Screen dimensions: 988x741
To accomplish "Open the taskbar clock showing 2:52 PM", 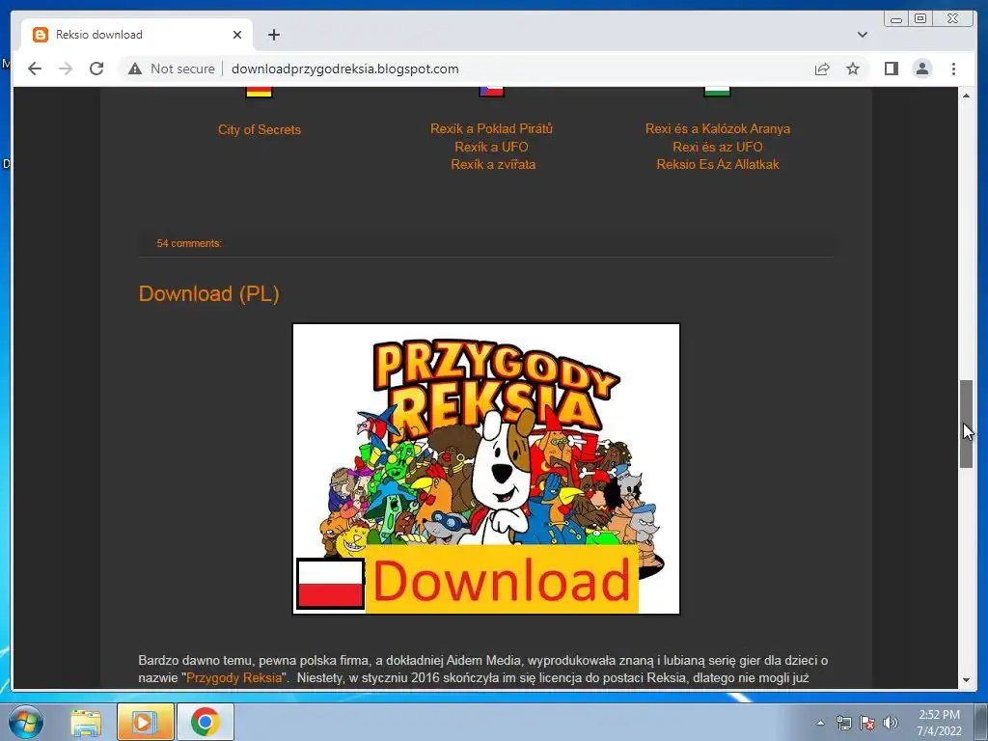I will point(939,723).
